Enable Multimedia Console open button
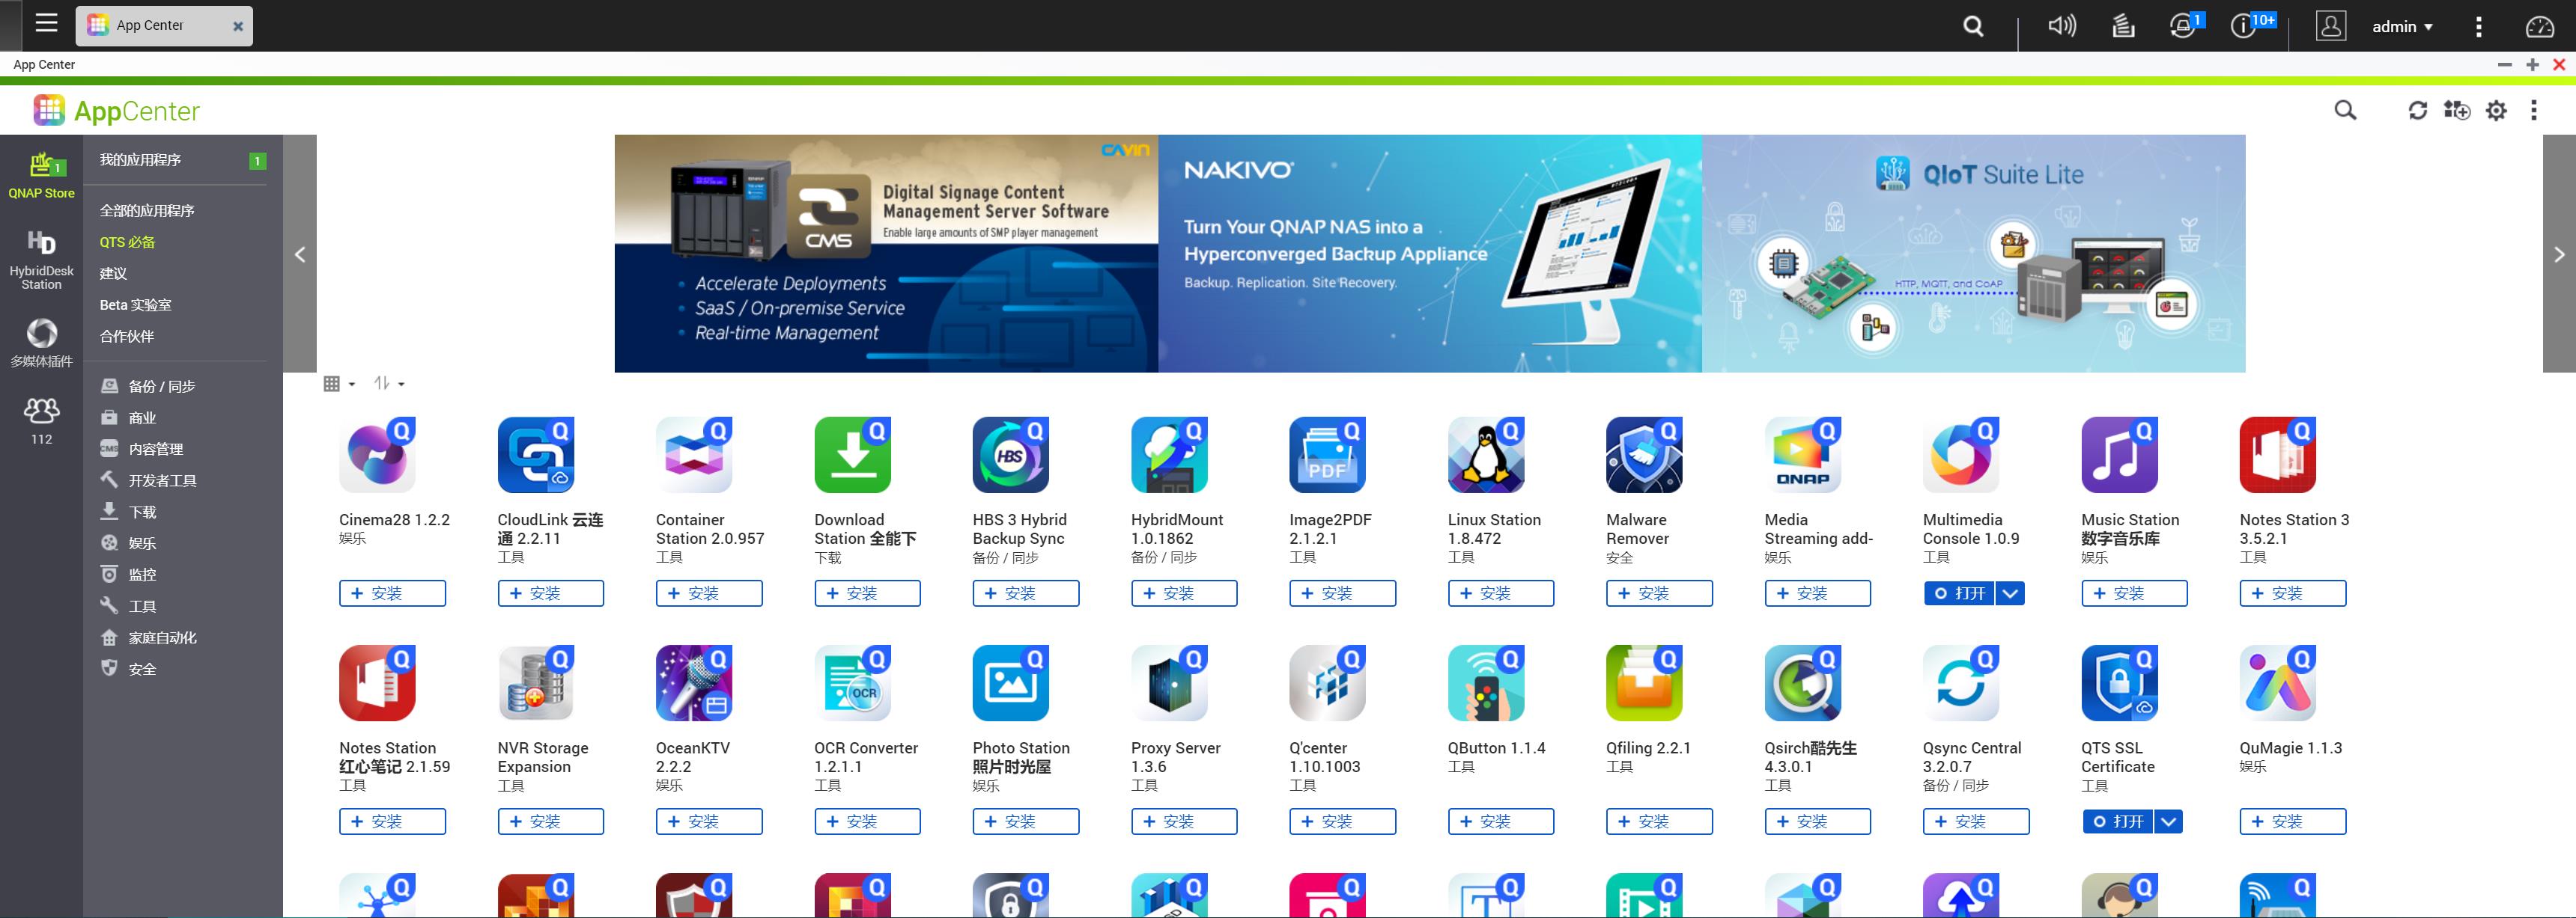The image size is (2576, 918). point(1960,593)
